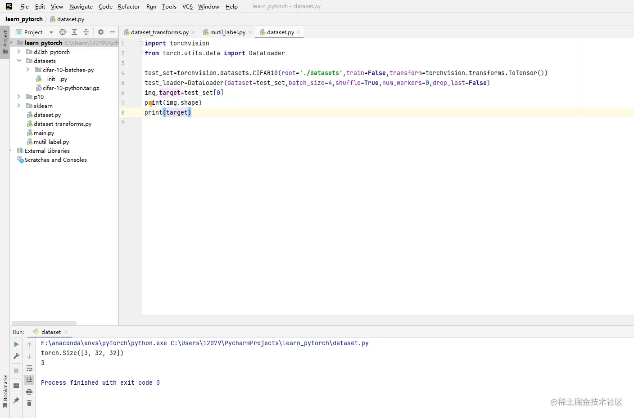Screen dimensions: 634x418
Task: Click the PyCharm logo icon
Action: coord(9,6)
